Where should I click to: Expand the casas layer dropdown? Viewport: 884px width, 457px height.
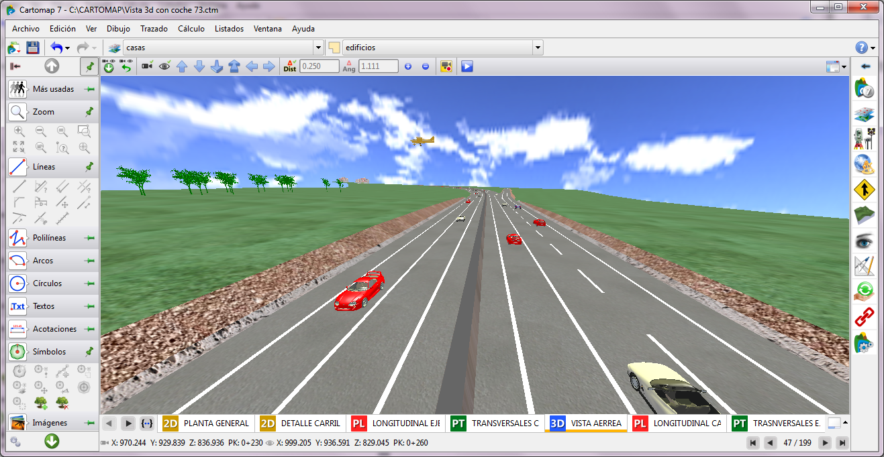tap(318, 48)
